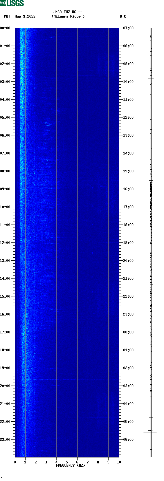Click the station title 'JMGB EHZ NC --'

point(68,12)
